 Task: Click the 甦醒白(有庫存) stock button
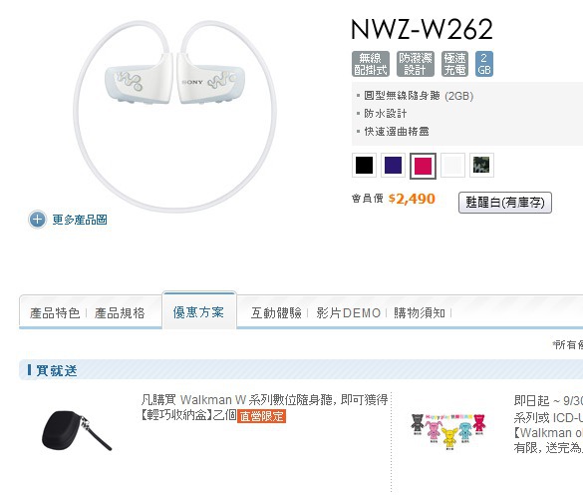click(505, 203)
